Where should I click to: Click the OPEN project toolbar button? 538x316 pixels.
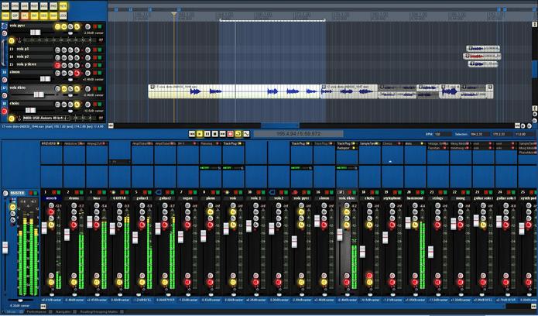coord(15,5)
